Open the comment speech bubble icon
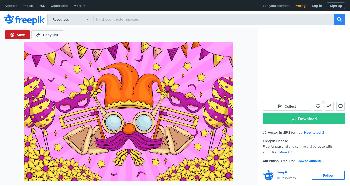The image size is (350, 186). 341,106
